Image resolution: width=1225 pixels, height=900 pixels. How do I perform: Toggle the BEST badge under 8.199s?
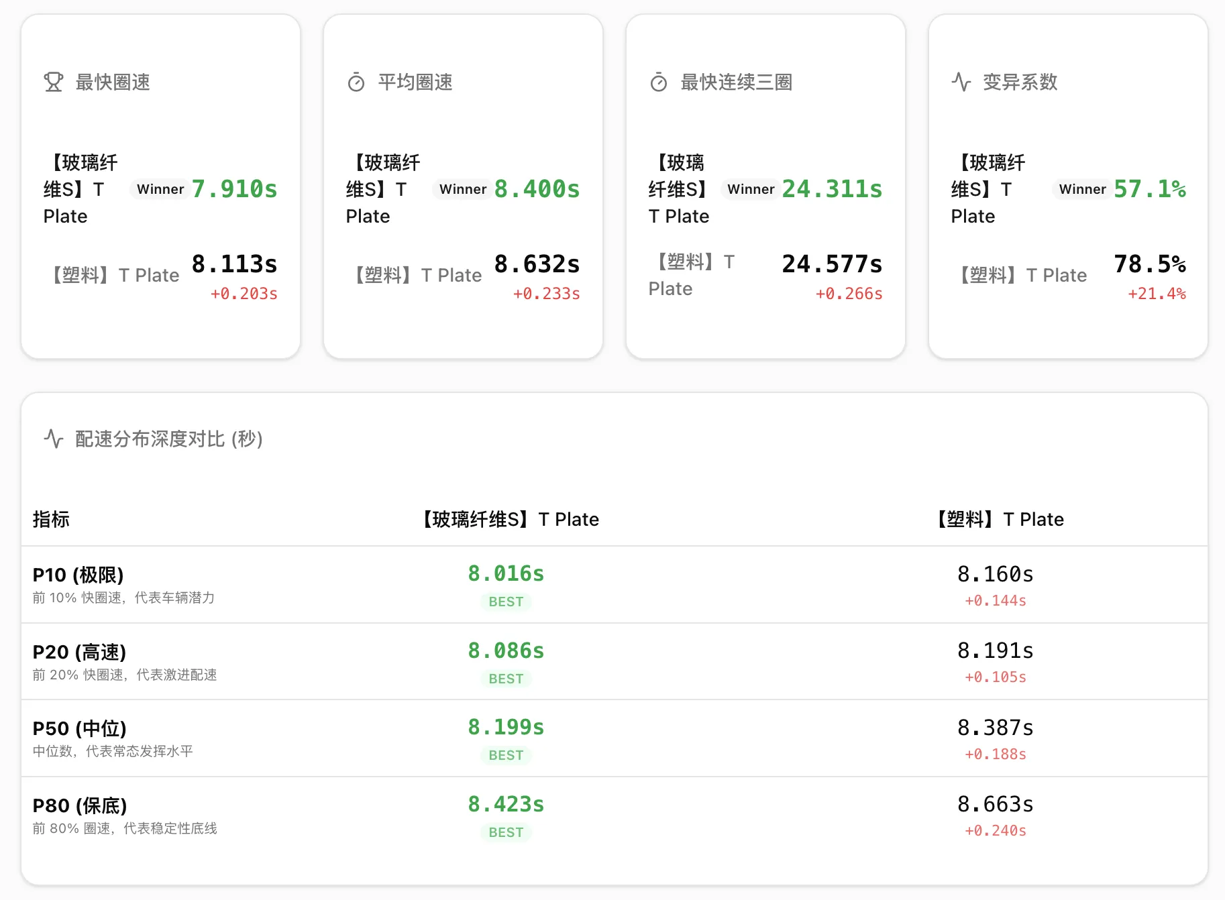pyautogui.click(x=505, y=755)
